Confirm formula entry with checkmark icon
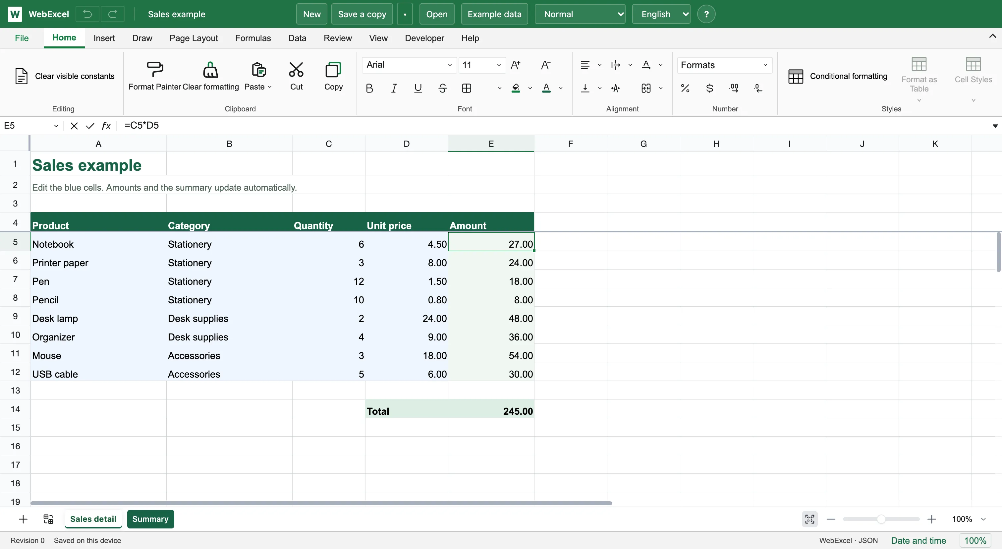The width and height of the screenshot is (1002, 549). pos(90,126)
